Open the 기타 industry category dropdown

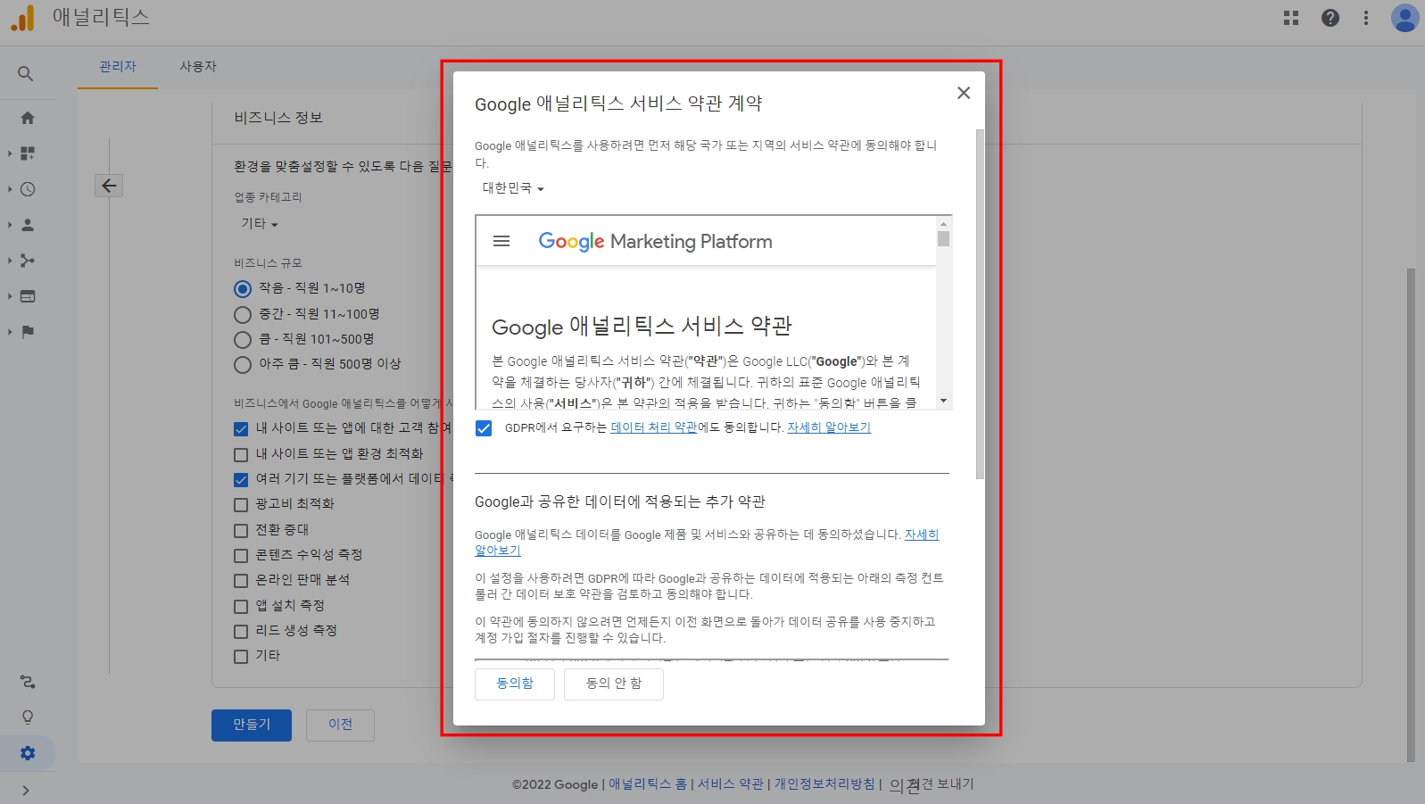click(260, 223)
